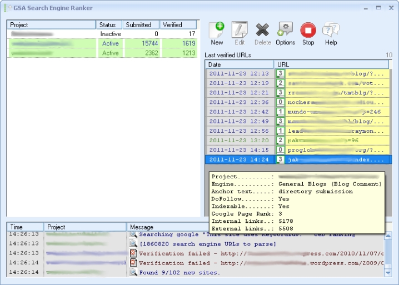Sort verified URLs by Date column header
The width and height of the screenshot is (399, 285).
[x=239, y=64]
